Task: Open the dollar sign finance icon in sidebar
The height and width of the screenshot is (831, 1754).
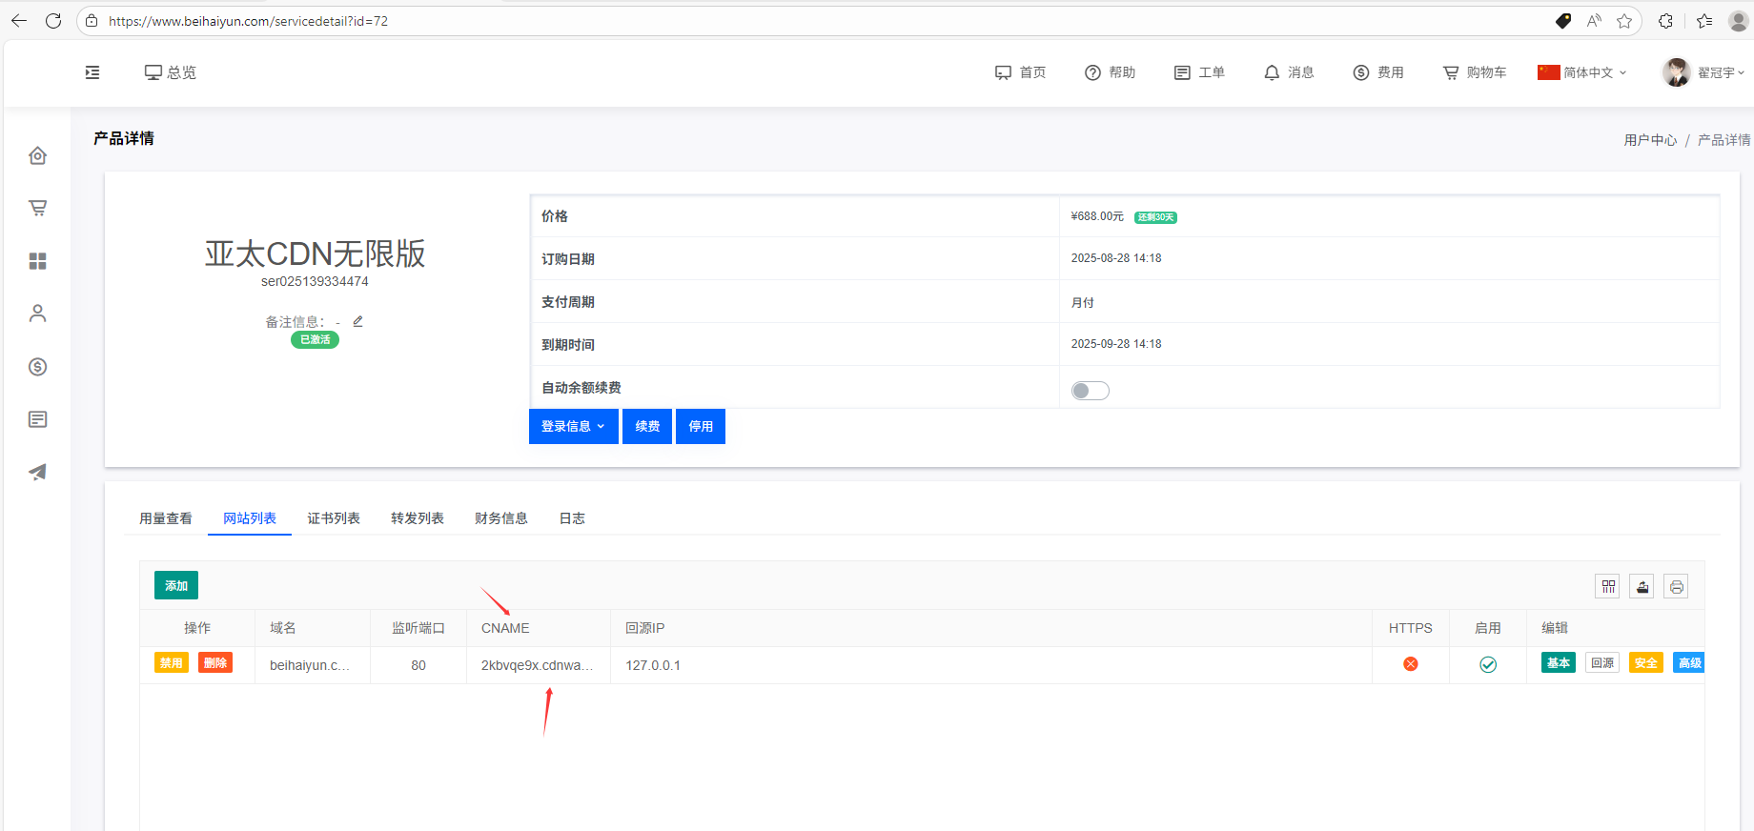Action: click(x=38, y=367)
